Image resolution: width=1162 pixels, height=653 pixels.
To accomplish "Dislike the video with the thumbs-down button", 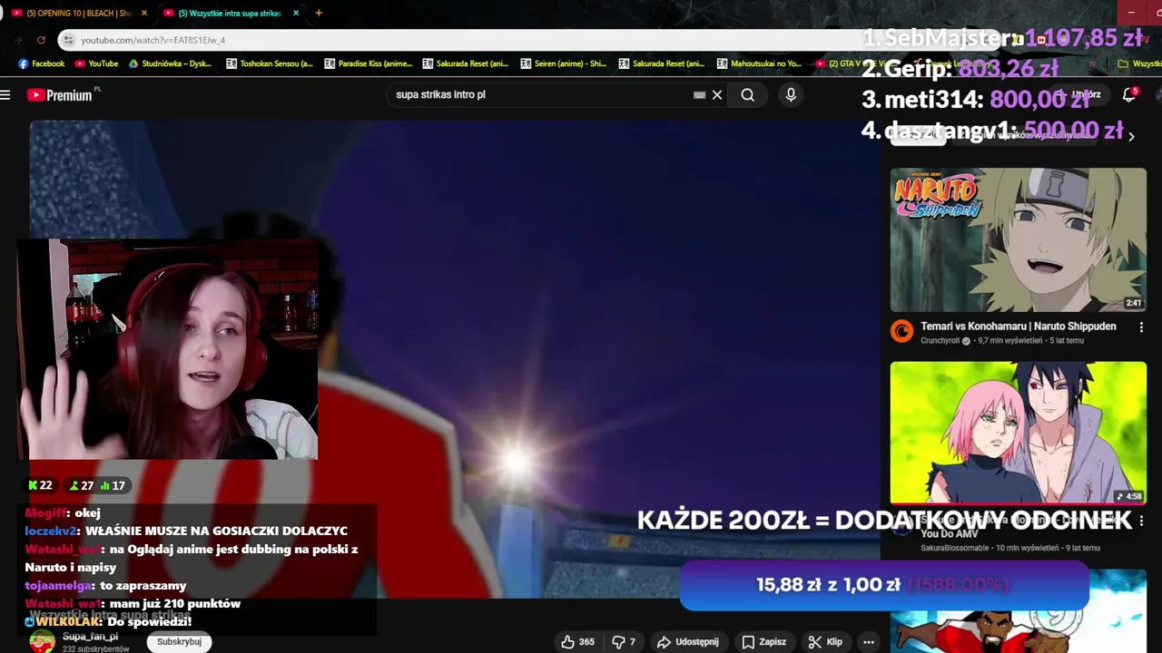I will click(x=623, y=641).
